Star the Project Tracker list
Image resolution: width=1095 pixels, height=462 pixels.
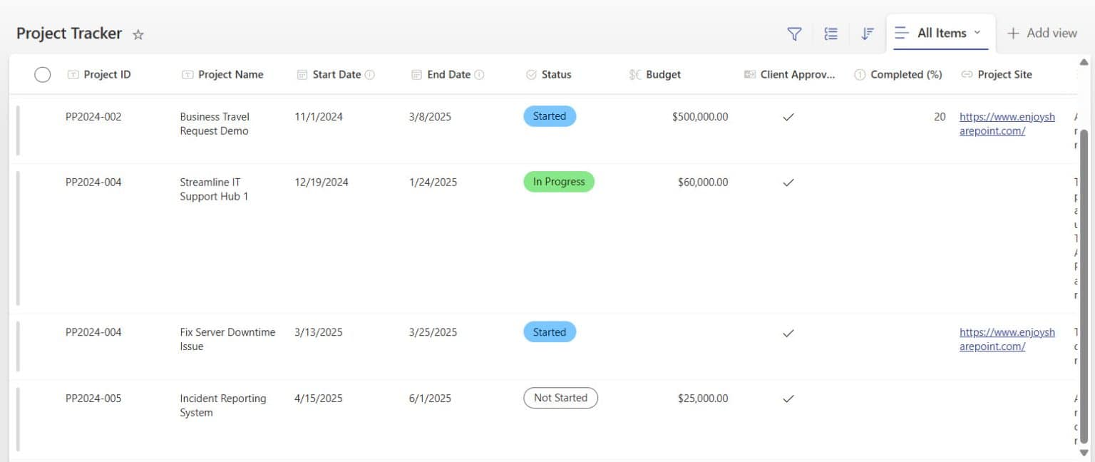138,34
